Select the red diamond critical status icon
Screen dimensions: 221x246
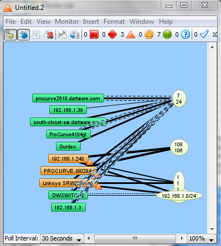coord(112,34)
